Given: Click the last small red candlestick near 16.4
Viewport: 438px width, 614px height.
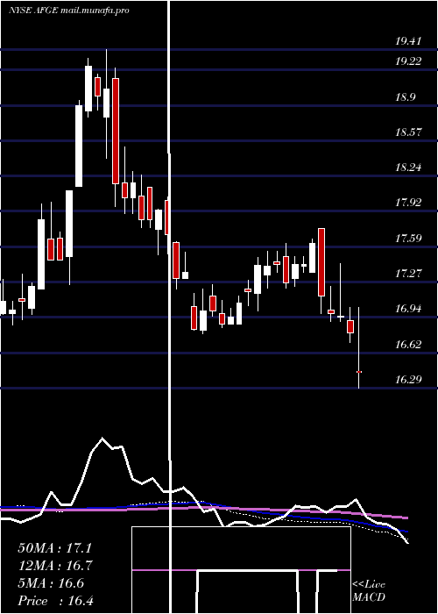Looking at the screenshot, I should [358, 372].
